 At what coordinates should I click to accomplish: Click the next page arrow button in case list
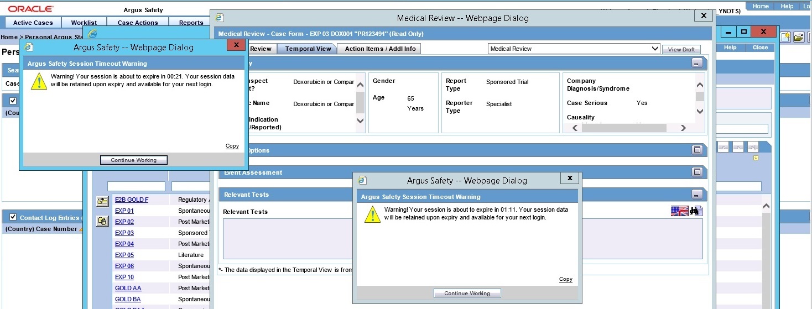[738, 147]
